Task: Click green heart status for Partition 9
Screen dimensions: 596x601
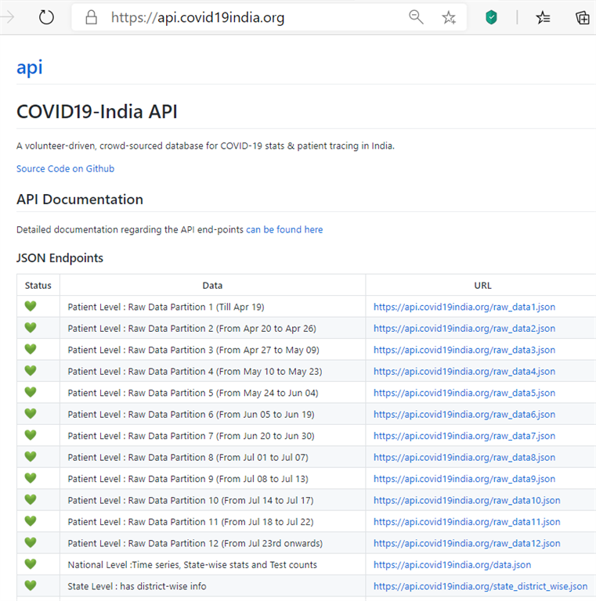Action: click(31, 478)
